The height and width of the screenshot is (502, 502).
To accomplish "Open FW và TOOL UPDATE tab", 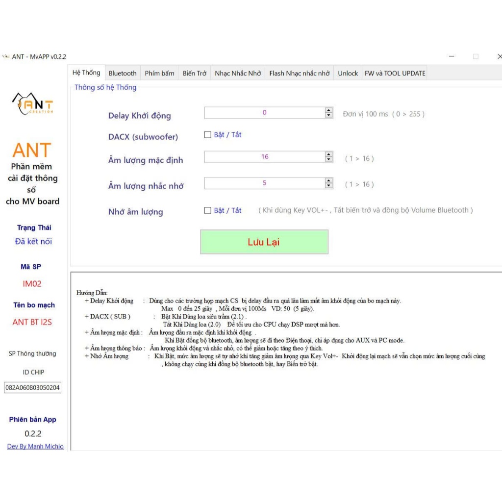I will coord(395,73).
